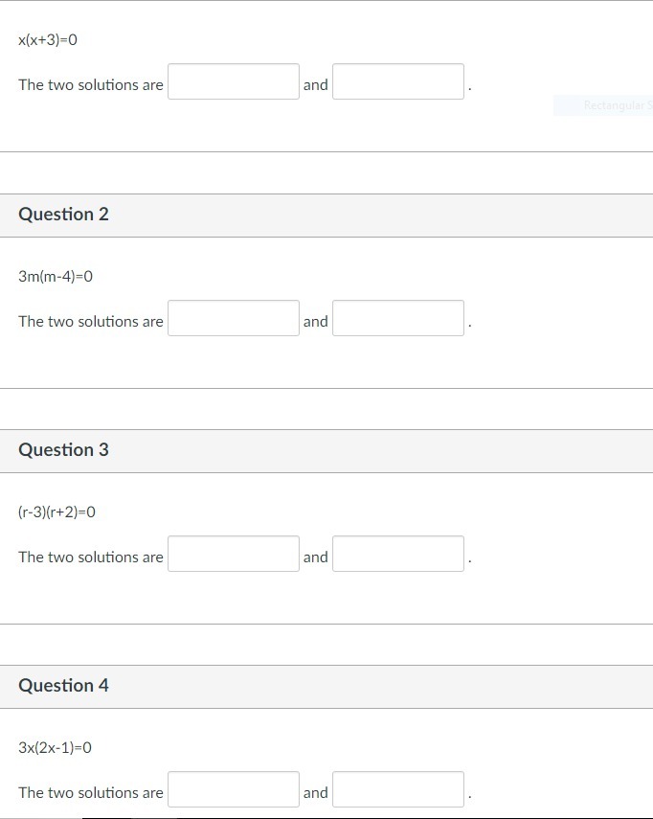This screenshot has width=653, height=819.
Task: Click first answer box for x(x+3)=0
Action: coord(234,82)
